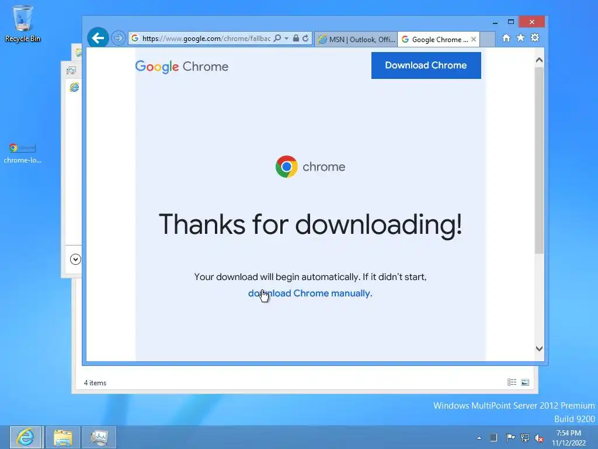Click the search magnifier in the address bar
Viewport: 598px width, 449px height.
click(x=277, y=38)
